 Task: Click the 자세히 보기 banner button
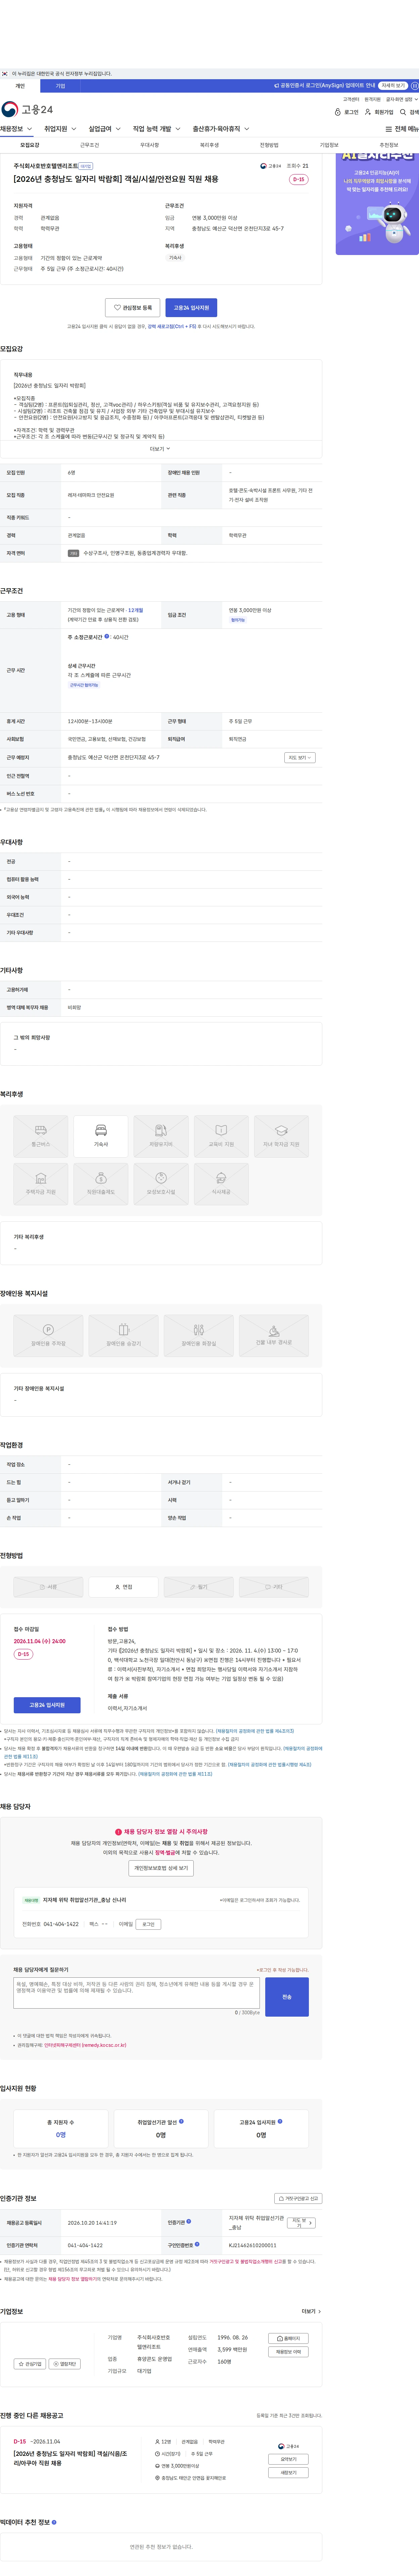point(393,86)
